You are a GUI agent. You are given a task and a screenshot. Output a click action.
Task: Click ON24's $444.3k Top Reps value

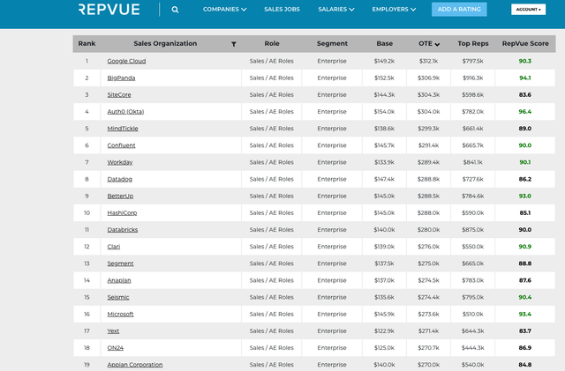473,348
